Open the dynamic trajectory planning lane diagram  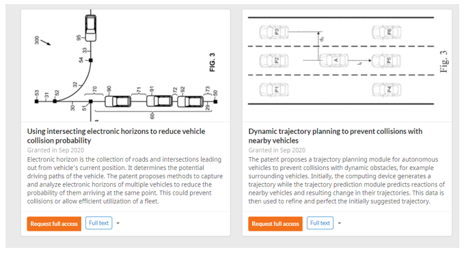pos(347,66)
